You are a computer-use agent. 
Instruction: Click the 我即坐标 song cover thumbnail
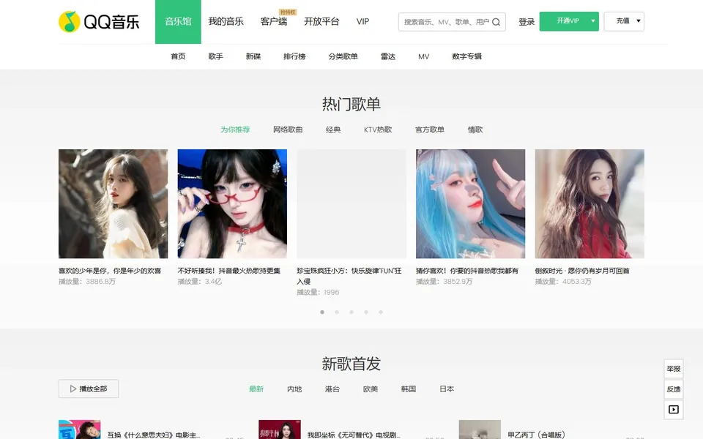pyautogui.click(x=279, y=429)
